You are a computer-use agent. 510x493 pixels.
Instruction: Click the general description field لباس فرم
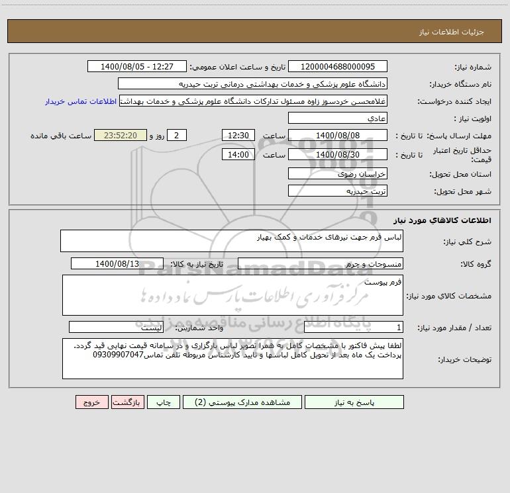pos(232,241)
